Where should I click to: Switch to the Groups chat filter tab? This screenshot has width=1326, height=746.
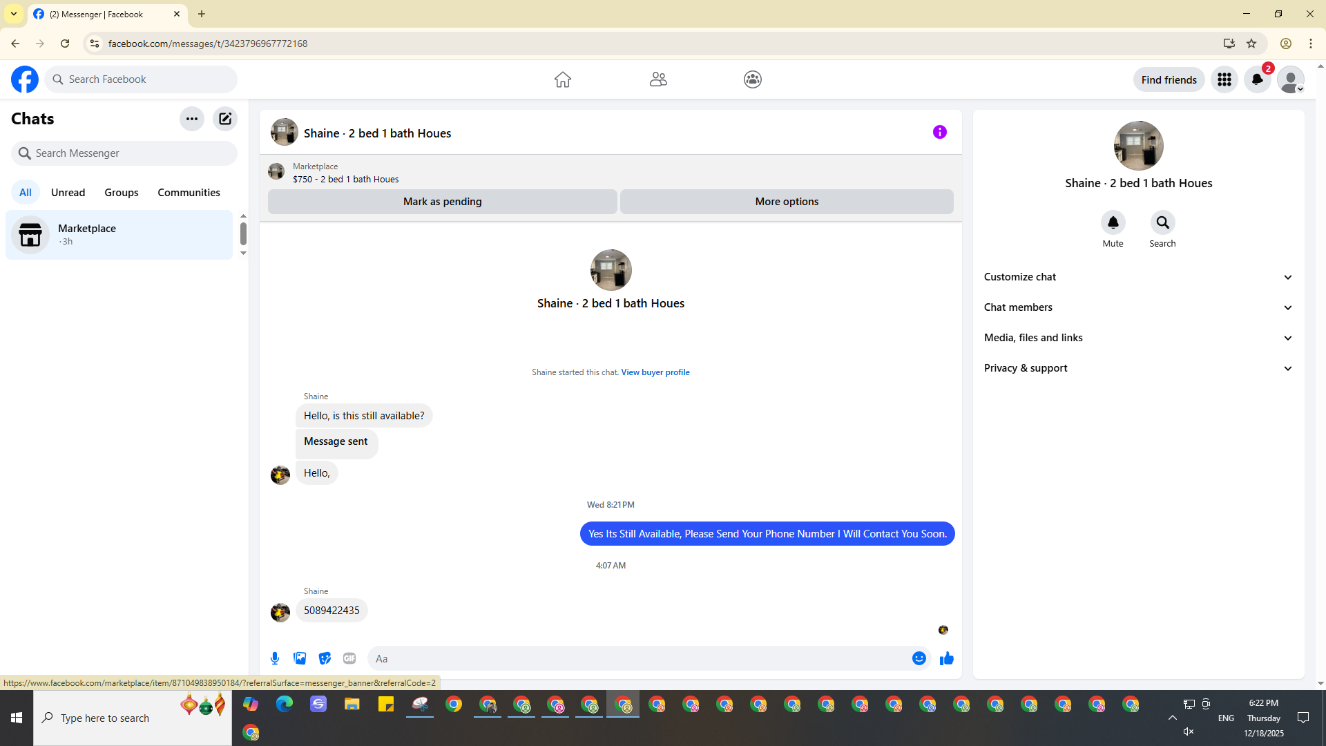122,193
